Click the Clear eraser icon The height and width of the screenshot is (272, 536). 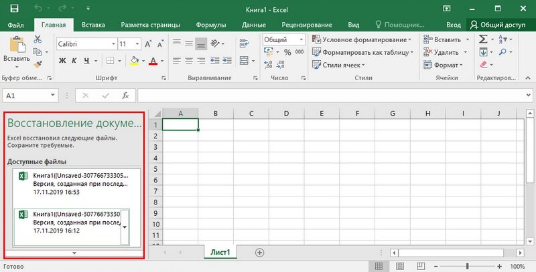coord(483,64)
